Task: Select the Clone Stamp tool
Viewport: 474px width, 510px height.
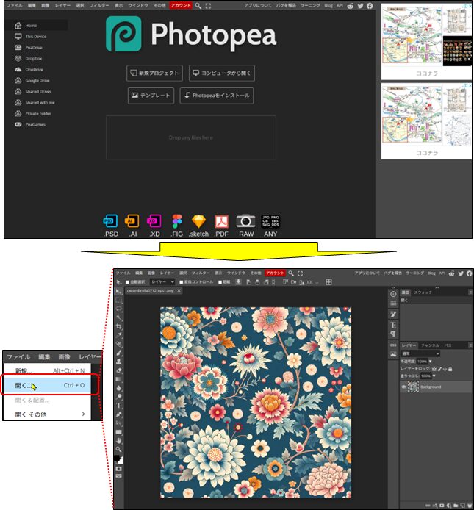Action: click(118, 362)
